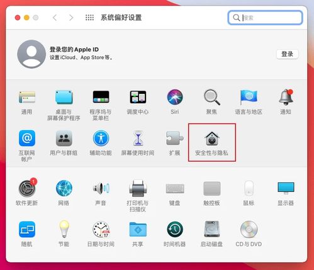The height and width of the screenshot is (270, 314).
Task: Go forward with the right chevron
Action: coord(71,18)
